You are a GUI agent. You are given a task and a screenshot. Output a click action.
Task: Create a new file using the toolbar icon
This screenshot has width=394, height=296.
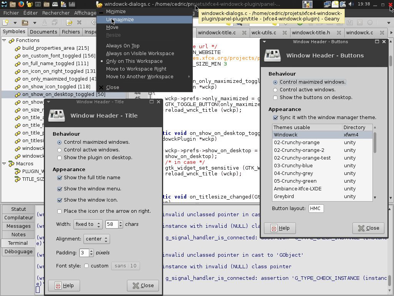[x=5, y=22]
